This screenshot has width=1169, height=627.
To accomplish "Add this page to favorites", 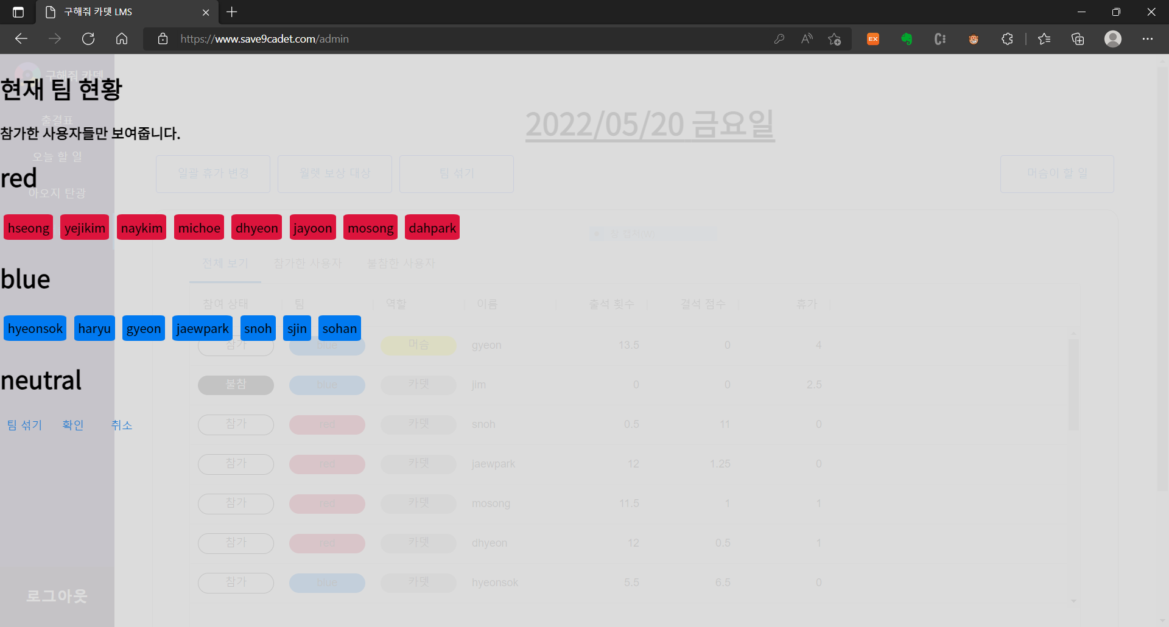I will 835,38.
